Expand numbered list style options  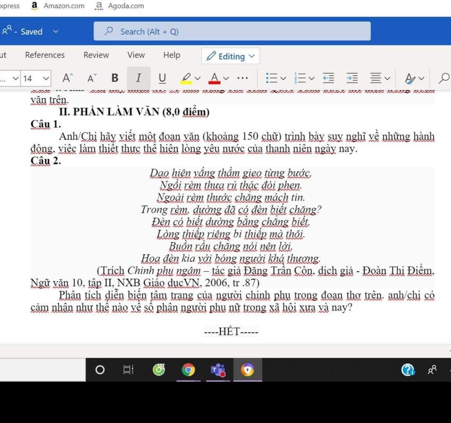pos(312,78)
